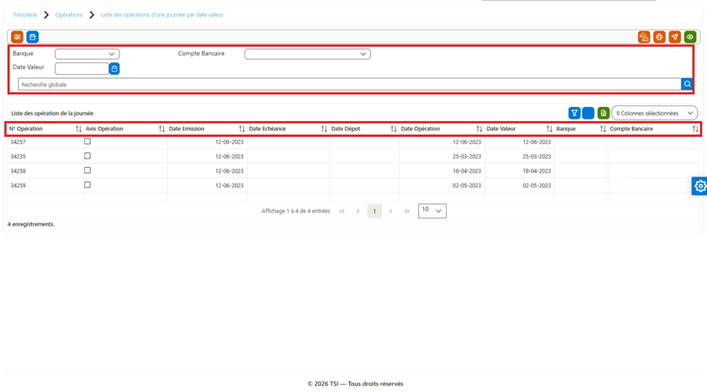Sort by Date Dépot column arrows

pyautogui.click(x=394, y=129)
